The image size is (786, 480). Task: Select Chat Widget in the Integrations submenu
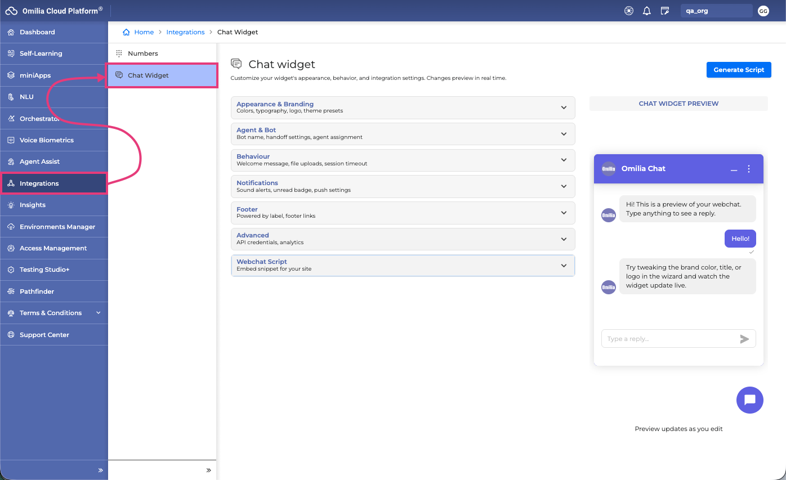click(162, 75)
